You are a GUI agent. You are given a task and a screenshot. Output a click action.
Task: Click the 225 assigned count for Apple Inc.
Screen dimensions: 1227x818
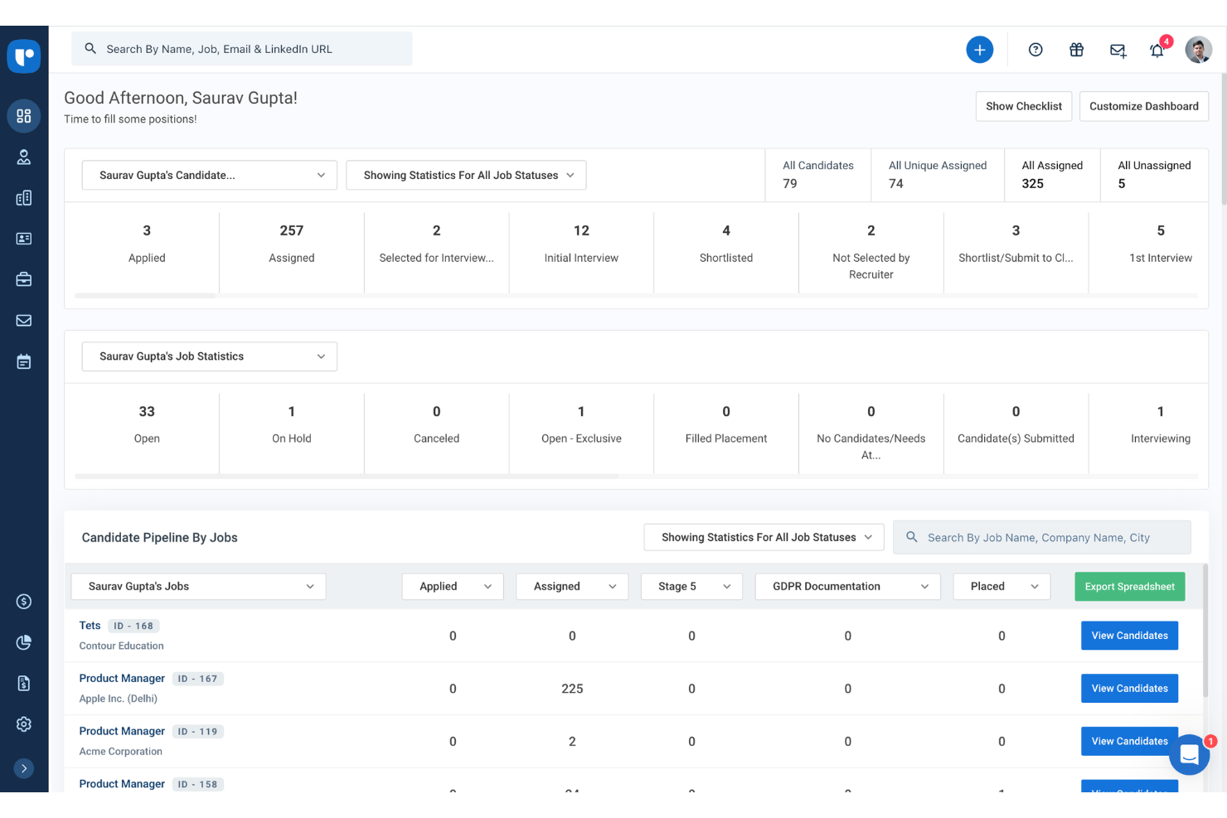point(572,689)
